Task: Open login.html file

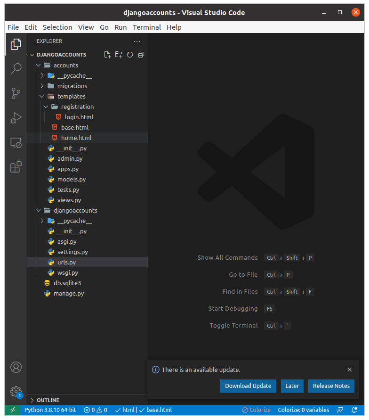Action: 88,117
